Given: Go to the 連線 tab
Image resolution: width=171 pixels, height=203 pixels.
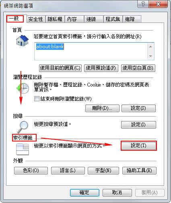Looking at the screenshot, I should 93,19.
